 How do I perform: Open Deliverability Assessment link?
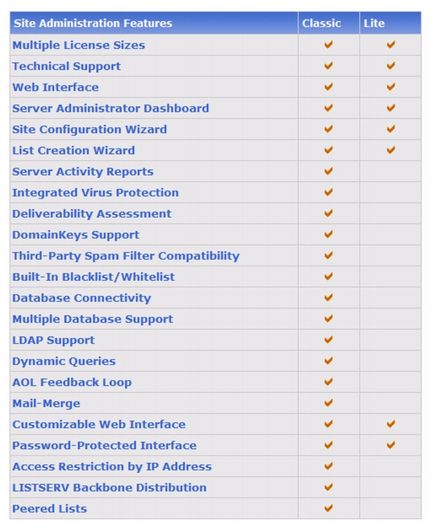(92, 213)
